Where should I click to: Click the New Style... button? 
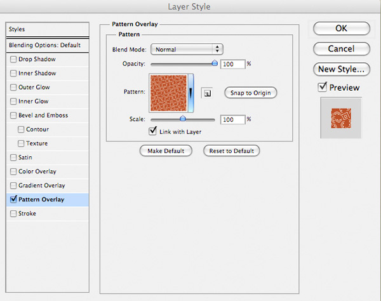(x=342, y=69)
